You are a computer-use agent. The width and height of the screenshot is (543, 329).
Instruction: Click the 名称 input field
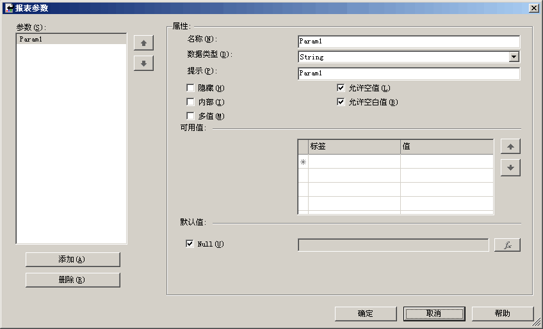(x=409, y=41)
